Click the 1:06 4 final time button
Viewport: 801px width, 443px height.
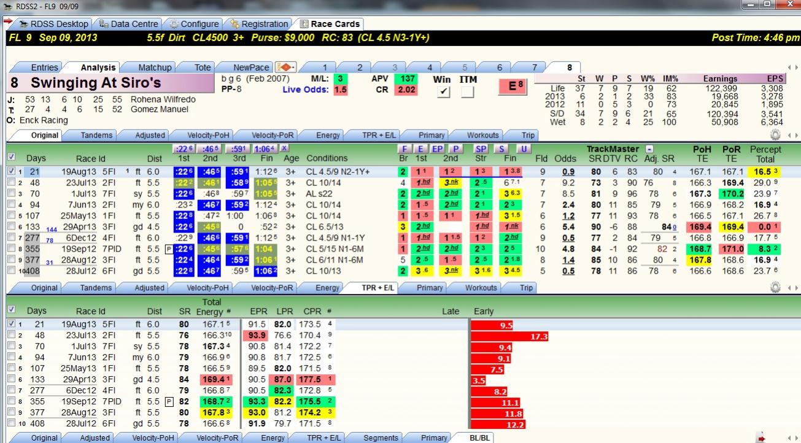[265, 148]
